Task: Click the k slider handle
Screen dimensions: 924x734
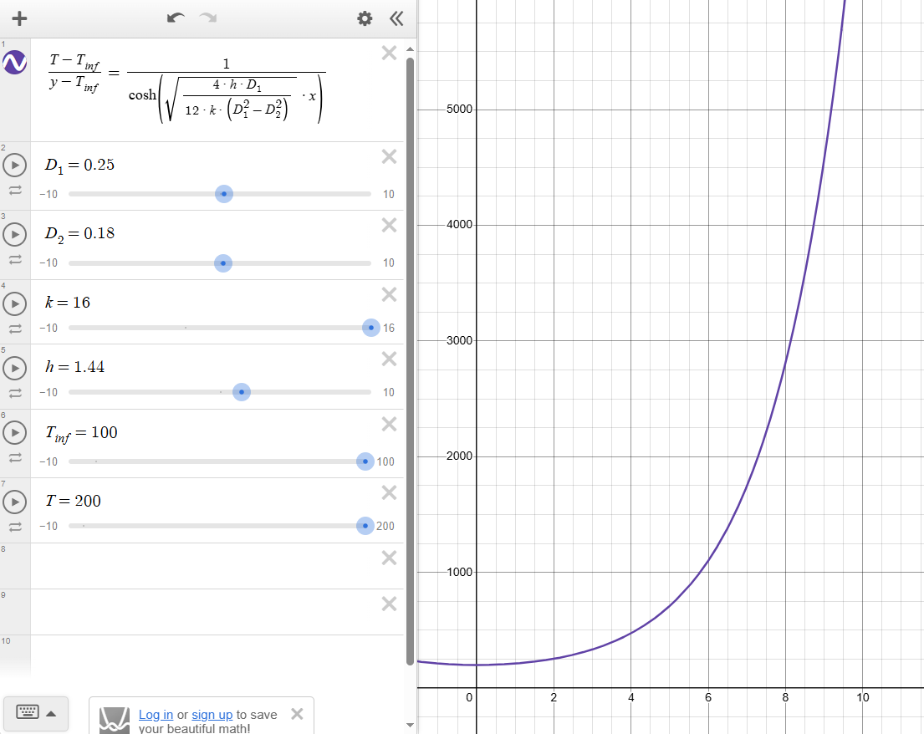Action: click(370, 328)
